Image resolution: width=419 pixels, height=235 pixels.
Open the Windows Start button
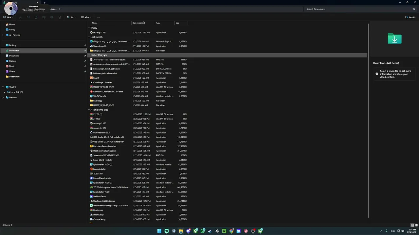pyautogui.click(x=159, y=231)
